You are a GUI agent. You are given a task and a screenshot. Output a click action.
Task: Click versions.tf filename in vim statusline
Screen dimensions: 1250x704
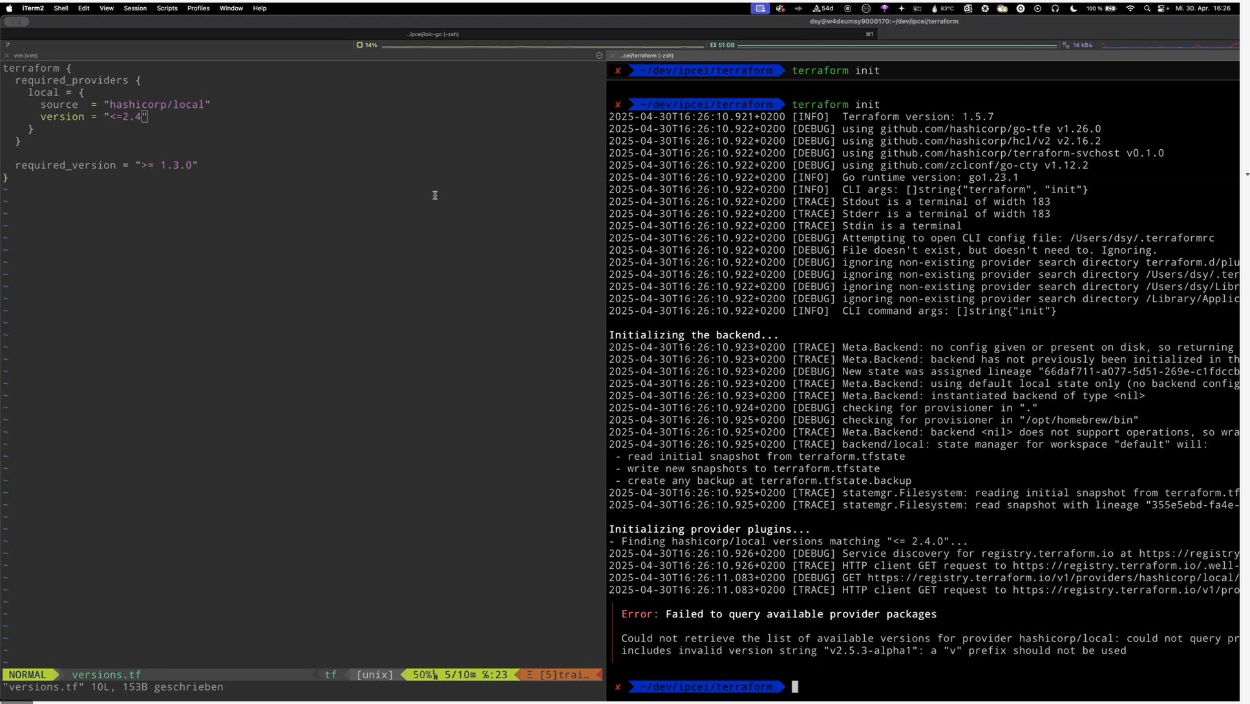point(106,674)
